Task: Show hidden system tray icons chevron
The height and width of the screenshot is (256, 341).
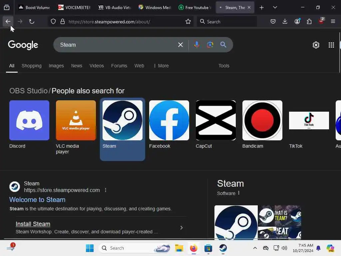Action: point(255,248)
